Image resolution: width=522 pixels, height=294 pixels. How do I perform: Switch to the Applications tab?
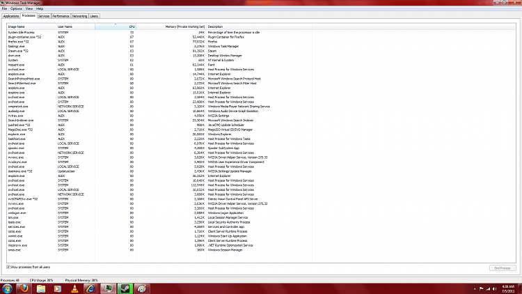11,16
